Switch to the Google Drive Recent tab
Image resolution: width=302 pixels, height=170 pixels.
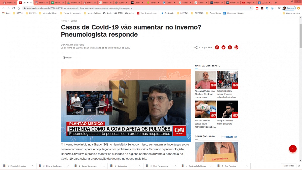pos(74,3)
